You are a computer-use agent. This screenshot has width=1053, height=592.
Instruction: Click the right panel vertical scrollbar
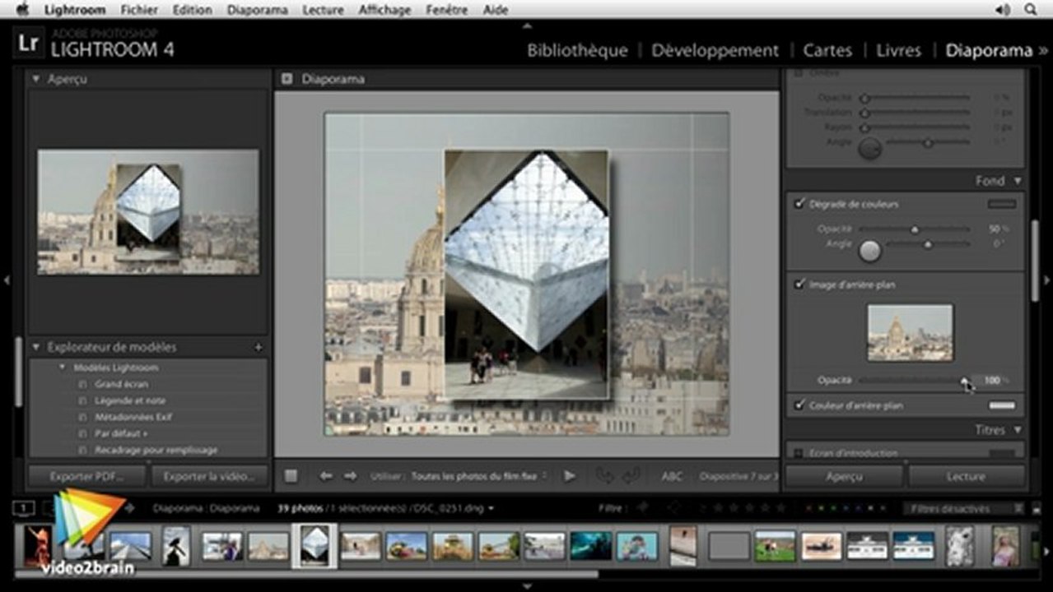[x=1035, y=261]
